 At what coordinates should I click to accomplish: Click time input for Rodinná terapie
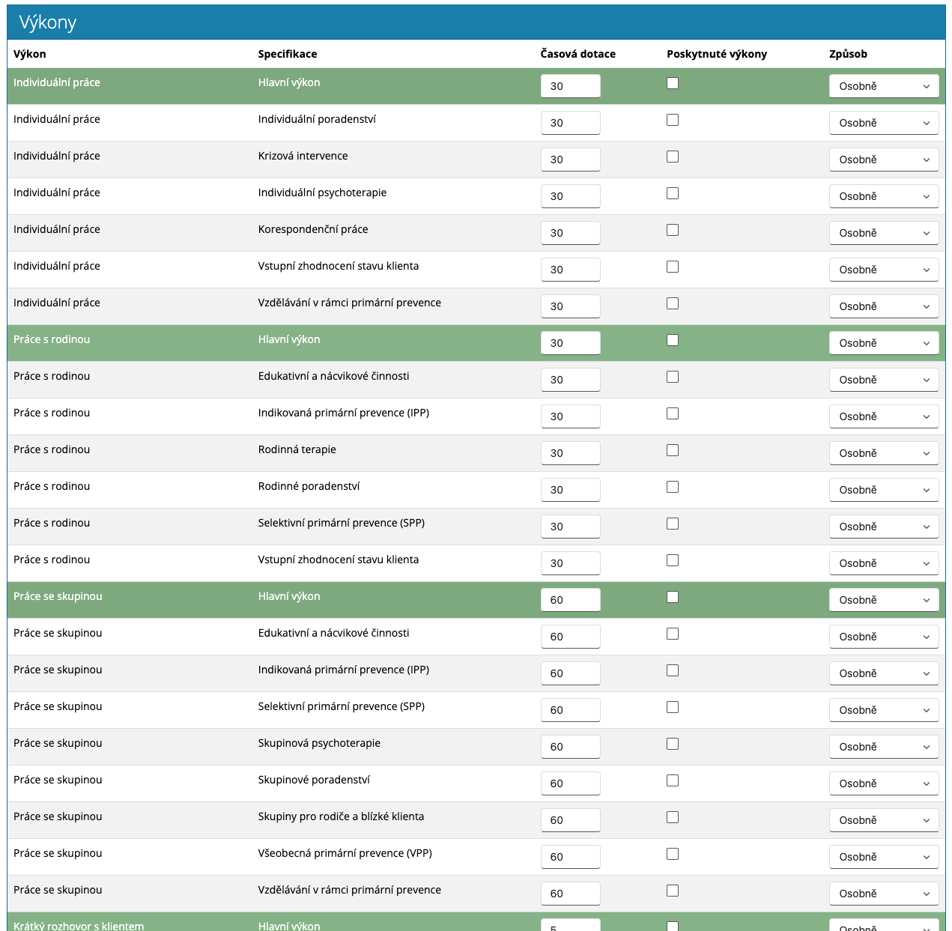[x=571, y=453]
